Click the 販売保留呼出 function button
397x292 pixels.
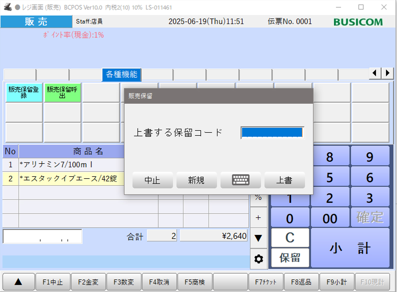click(x=62, y=93)
